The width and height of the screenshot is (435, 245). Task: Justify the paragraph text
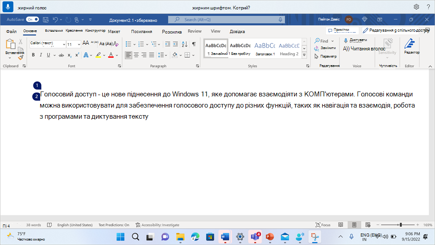coord(152,55)
